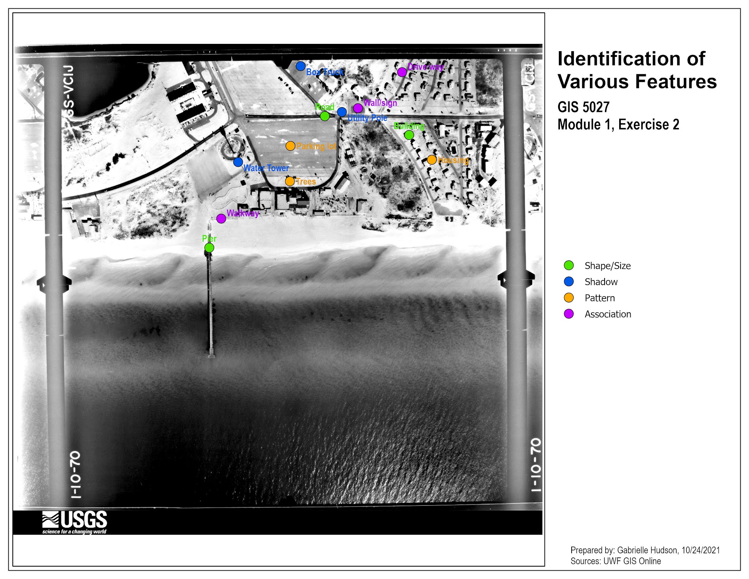
Task: Click "Prepared by: Gabrielle Hudson, 10/24/2021"
Action: click(645, 550)
